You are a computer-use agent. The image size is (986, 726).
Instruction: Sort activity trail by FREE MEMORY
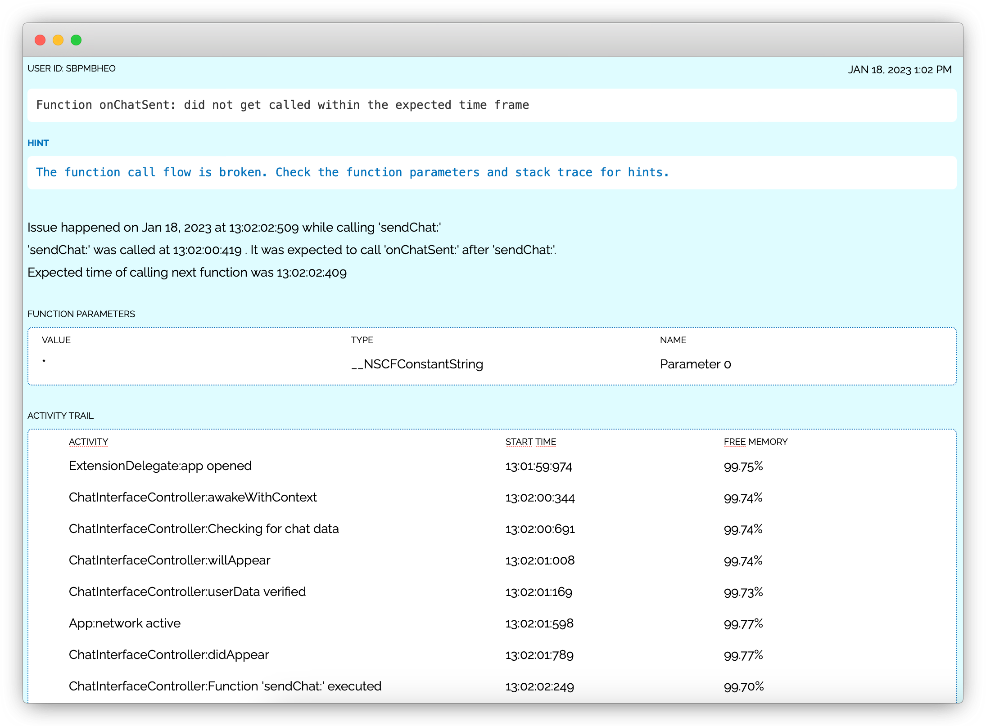pyautogui.click(x=755, y=442)
